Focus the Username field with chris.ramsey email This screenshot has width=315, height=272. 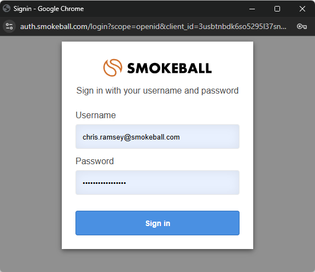tap(157, 137)
